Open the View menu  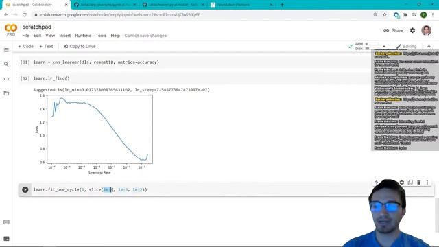click(x=50, y=36)
